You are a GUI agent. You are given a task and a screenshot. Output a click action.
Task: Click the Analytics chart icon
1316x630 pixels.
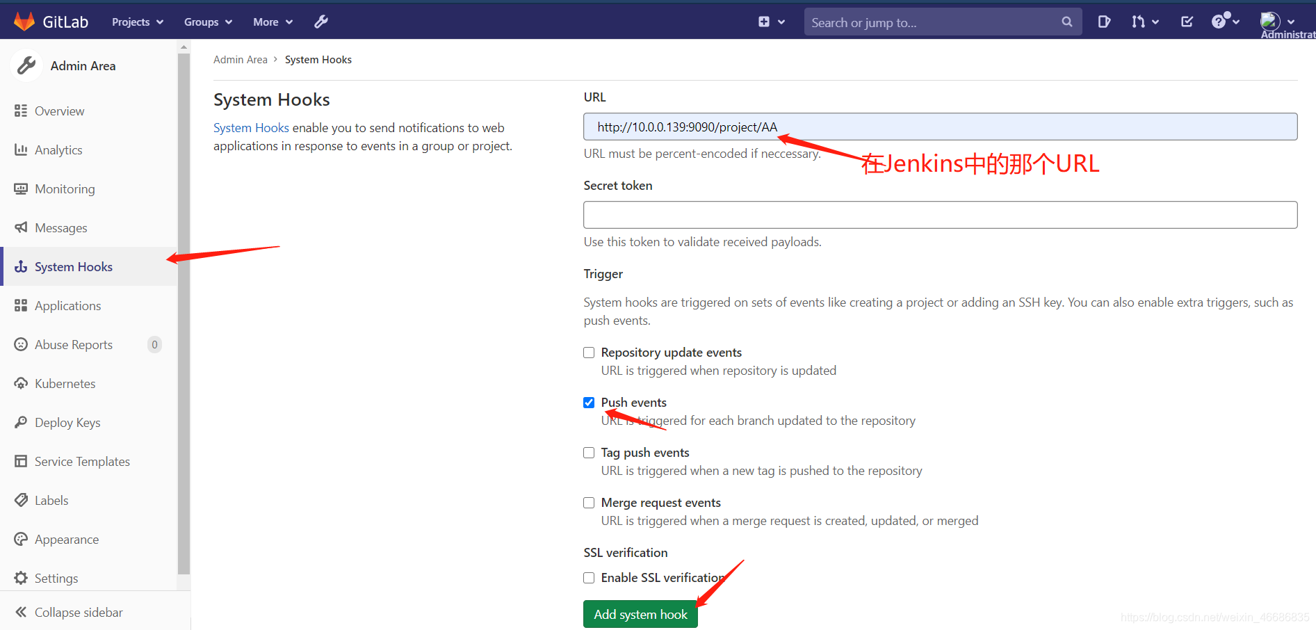point(21,150)
